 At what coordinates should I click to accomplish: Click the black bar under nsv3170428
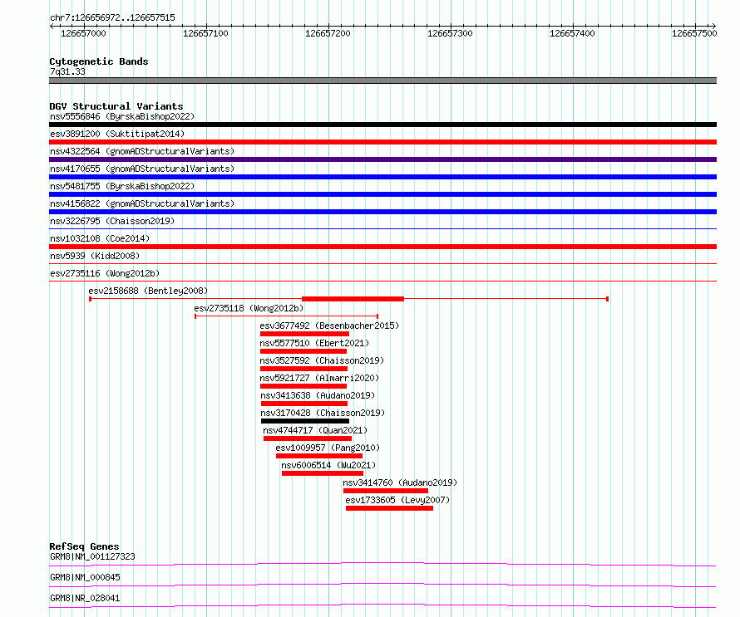[x=305, y=421]
